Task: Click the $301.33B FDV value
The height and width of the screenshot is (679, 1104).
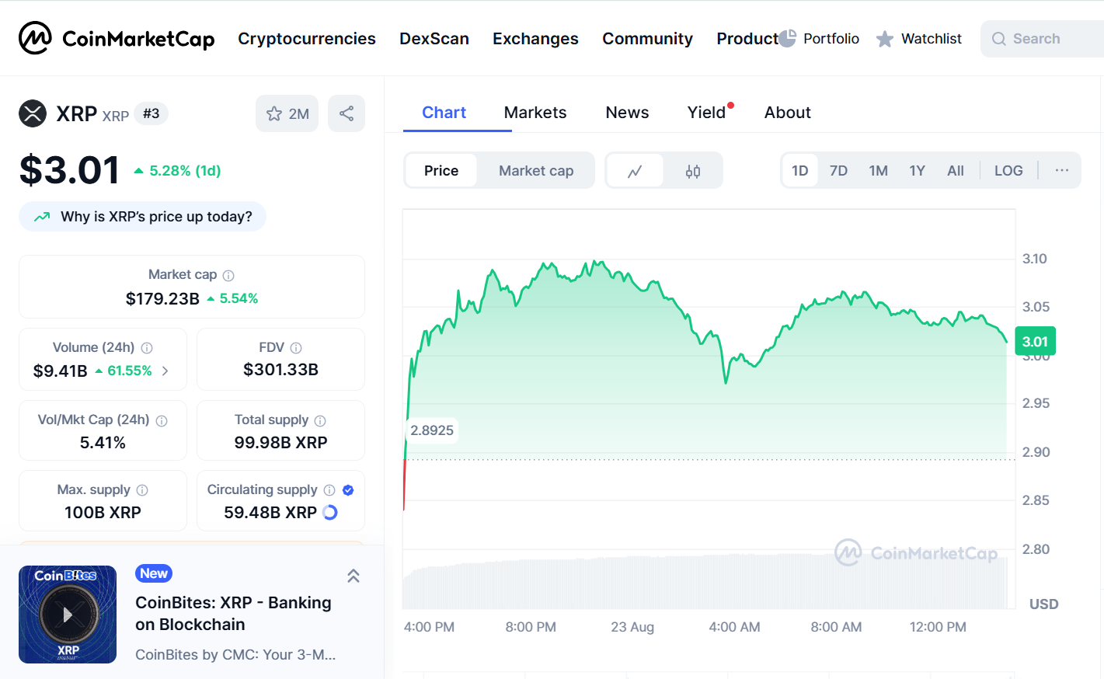Action: pyautogui.click(x=280, y=370)
